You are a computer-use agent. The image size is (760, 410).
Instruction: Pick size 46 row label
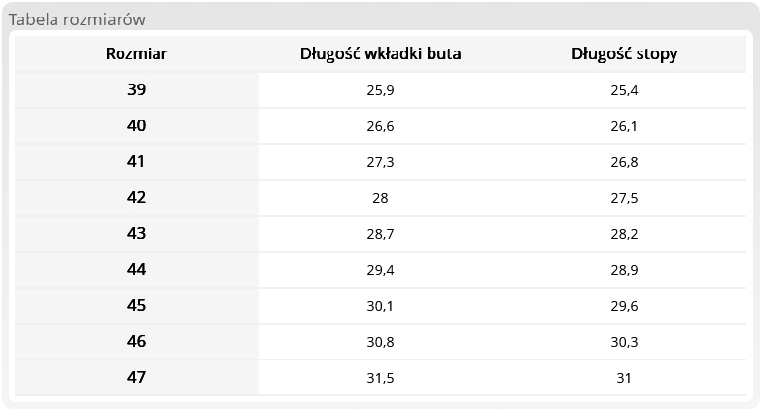(136, 342)
